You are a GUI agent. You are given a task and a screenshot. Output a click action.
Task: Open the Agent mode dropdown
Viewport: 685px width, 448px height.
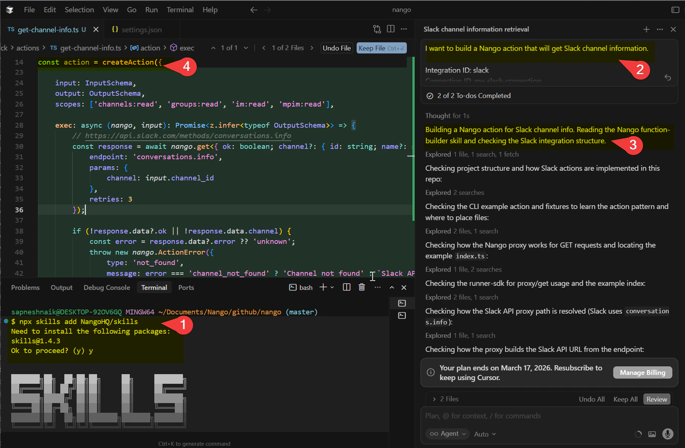point(448,434)
